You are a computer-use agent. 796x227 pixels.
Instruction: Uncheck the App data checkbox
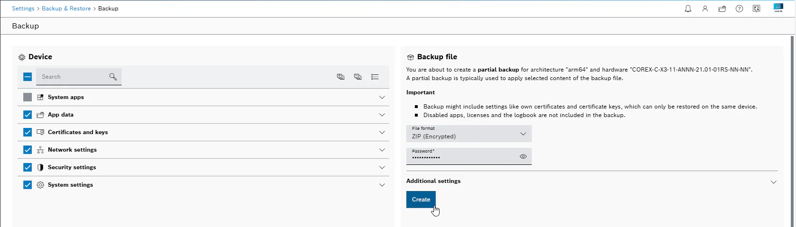(x=28, y=115)
